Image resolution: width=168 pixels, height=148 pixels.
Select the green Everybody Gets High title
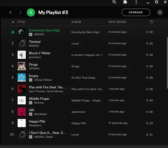pos(44,30)
